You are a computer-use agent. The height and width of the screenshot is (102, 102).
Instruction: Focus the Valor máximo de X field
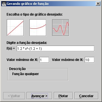point(90,60)
